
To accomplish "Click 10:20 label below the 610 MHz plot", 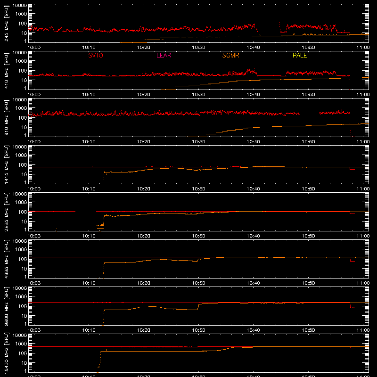I will tap(144, 142).
